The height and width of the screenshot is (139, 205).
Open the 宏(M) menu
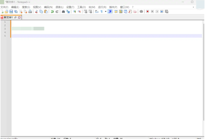pyautogui.click(x=92, y=7)
